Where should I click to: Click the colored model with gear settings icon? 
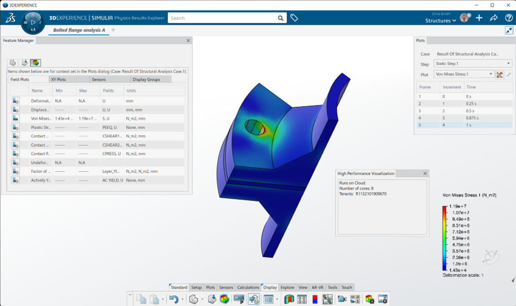coord(370,299)
